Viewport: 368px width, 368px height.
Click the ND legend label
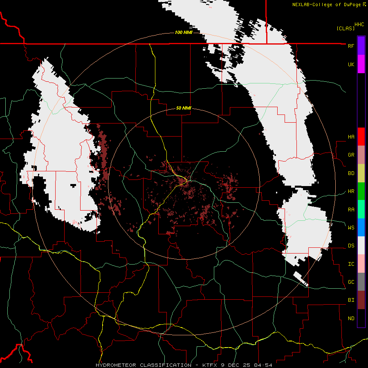pos(351,319)
